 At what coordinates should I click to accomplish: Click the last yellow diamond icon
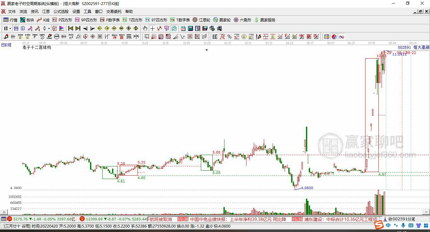[x=136, y=28]
